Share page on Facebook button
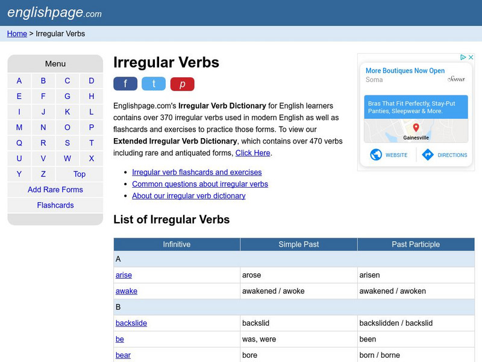Viewport: 482px width, 362px height. (x=125, y=84)
